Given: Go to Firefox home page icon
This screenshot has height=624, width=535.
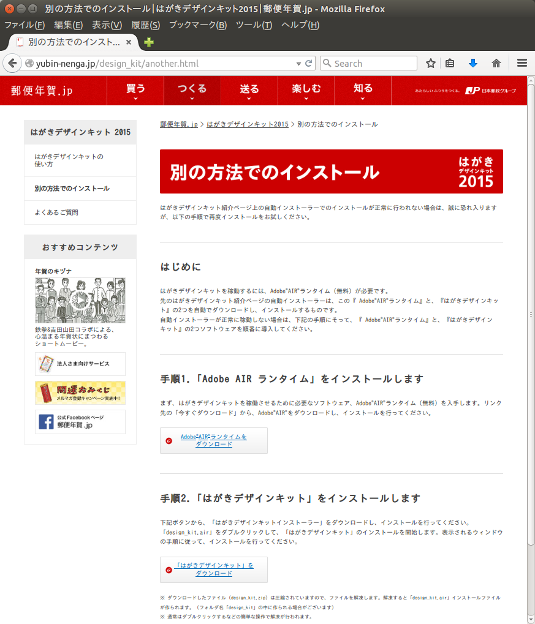Looking at the screenshot, I should click(x=496, y=63).
